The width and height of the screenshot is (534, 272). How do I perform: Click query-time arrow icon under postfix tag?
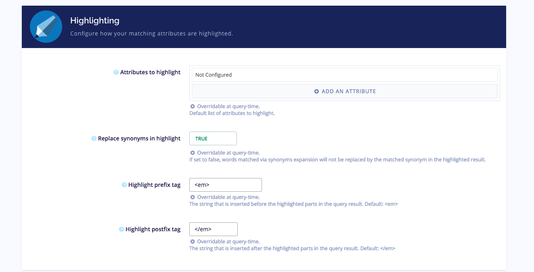[x=193, y=242]
